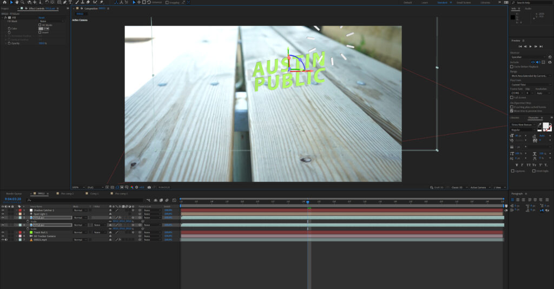This screenshot has width=554, height=289.
Task: Toggle Include video eye in Preview
Action: [x=533, y=62]
